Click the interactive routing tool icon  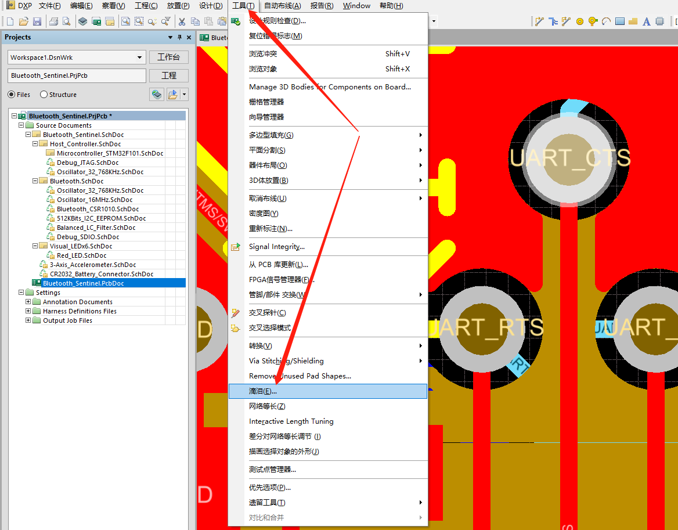pos(539,21)
